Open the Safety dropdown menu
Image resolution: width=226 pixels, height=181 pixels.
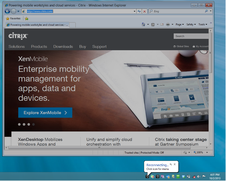click(x=191, y=25)
